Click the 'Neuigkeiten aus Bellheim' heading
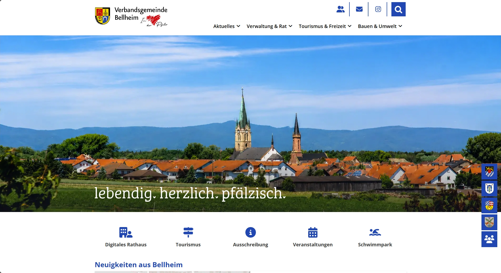The height and width of the screenshot is (273, 501). pos(139,265)
